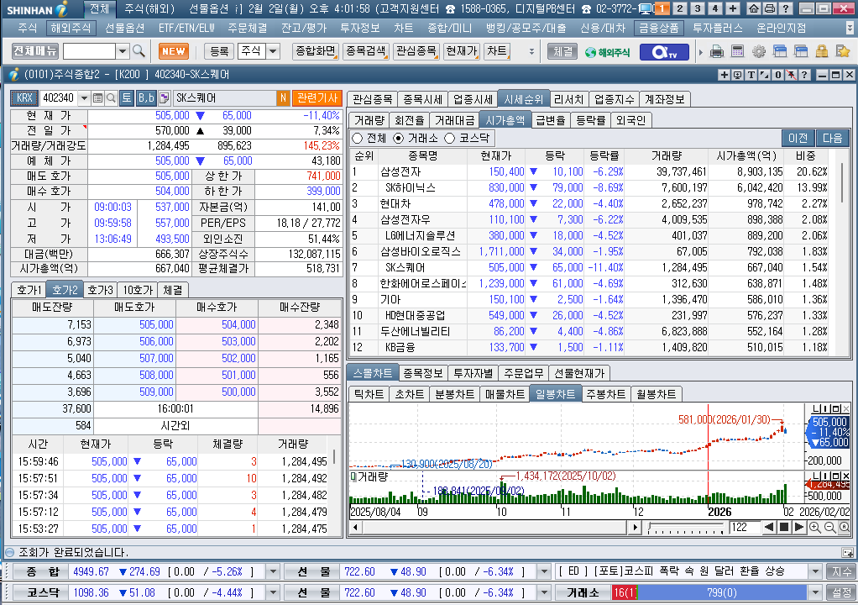Open the calculator icon in main toolbar

(738, 51)
